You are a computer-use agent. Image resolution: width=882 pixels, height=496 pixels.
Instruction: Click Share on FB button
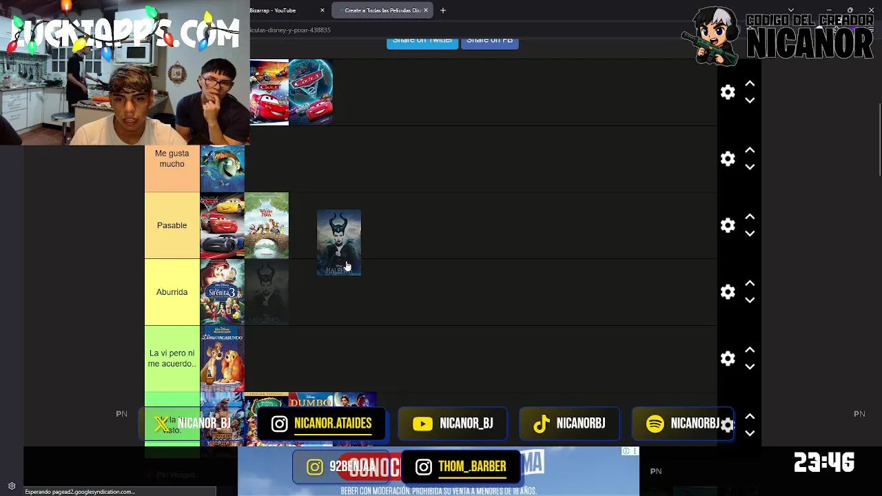point(489,41)
